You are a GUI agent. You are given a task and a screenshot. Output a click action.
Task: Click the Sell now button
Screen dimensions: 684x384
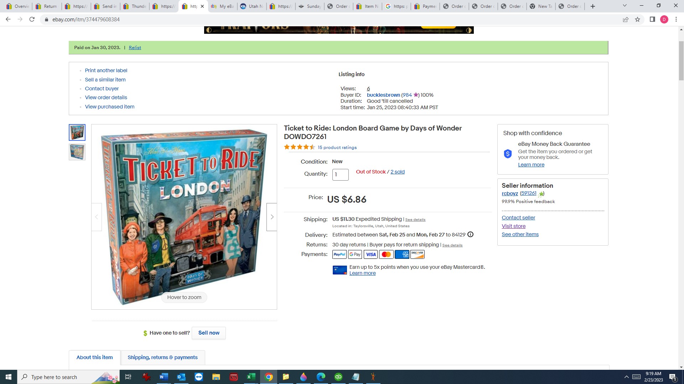click(x=209, y=333)
